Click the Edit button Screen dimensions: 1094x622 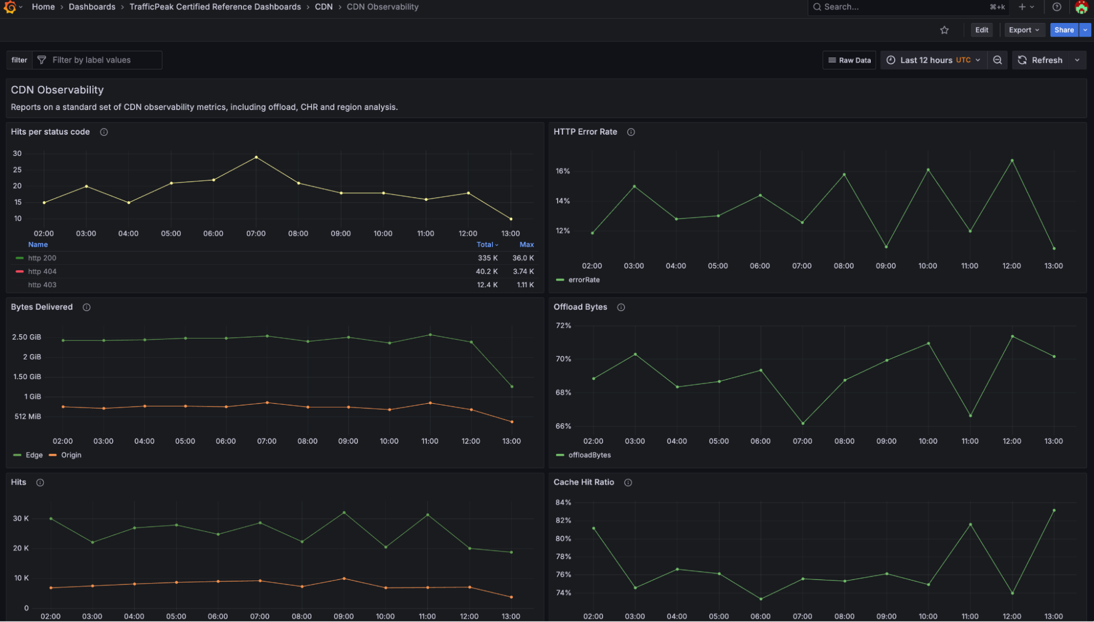[x=981, y=30]
